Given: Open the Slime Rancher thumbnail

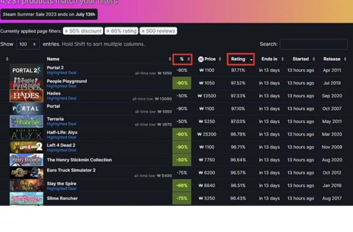Looking at the screenshot, I should tap(26, 198).
